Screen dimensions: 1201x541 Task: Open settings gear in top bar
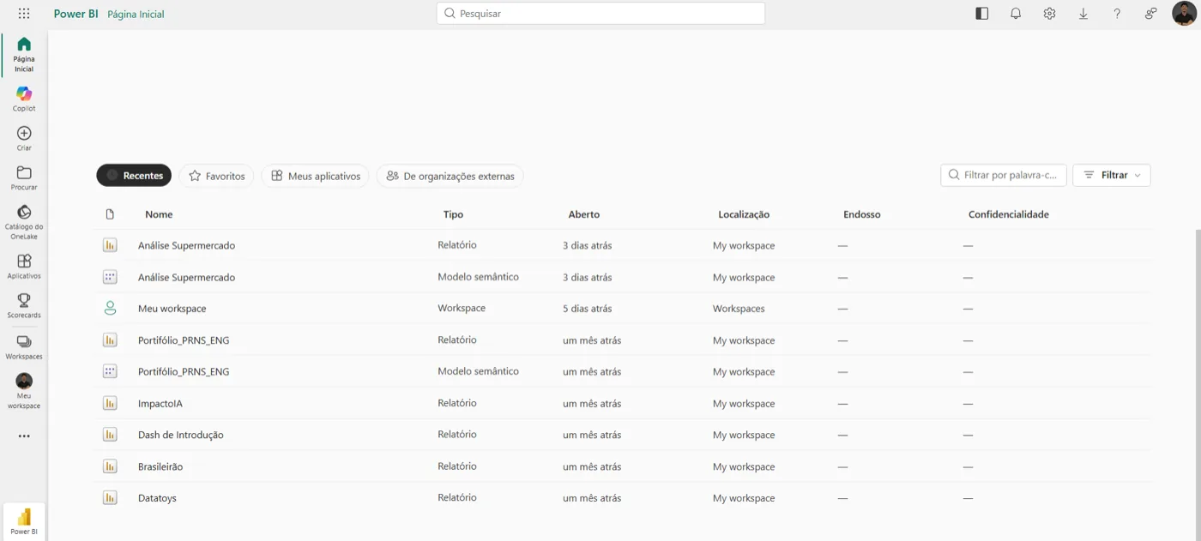click(1049, 14)
